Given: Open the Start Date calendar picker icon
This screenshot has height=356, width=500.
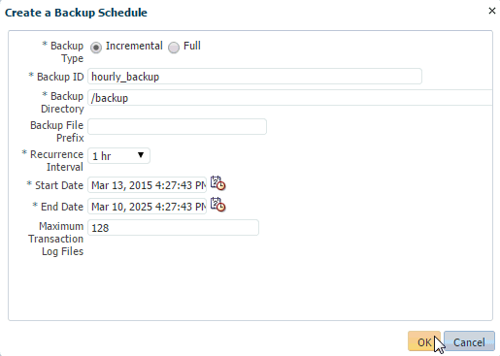Looking at the screenshot, I should pos(217,183).
